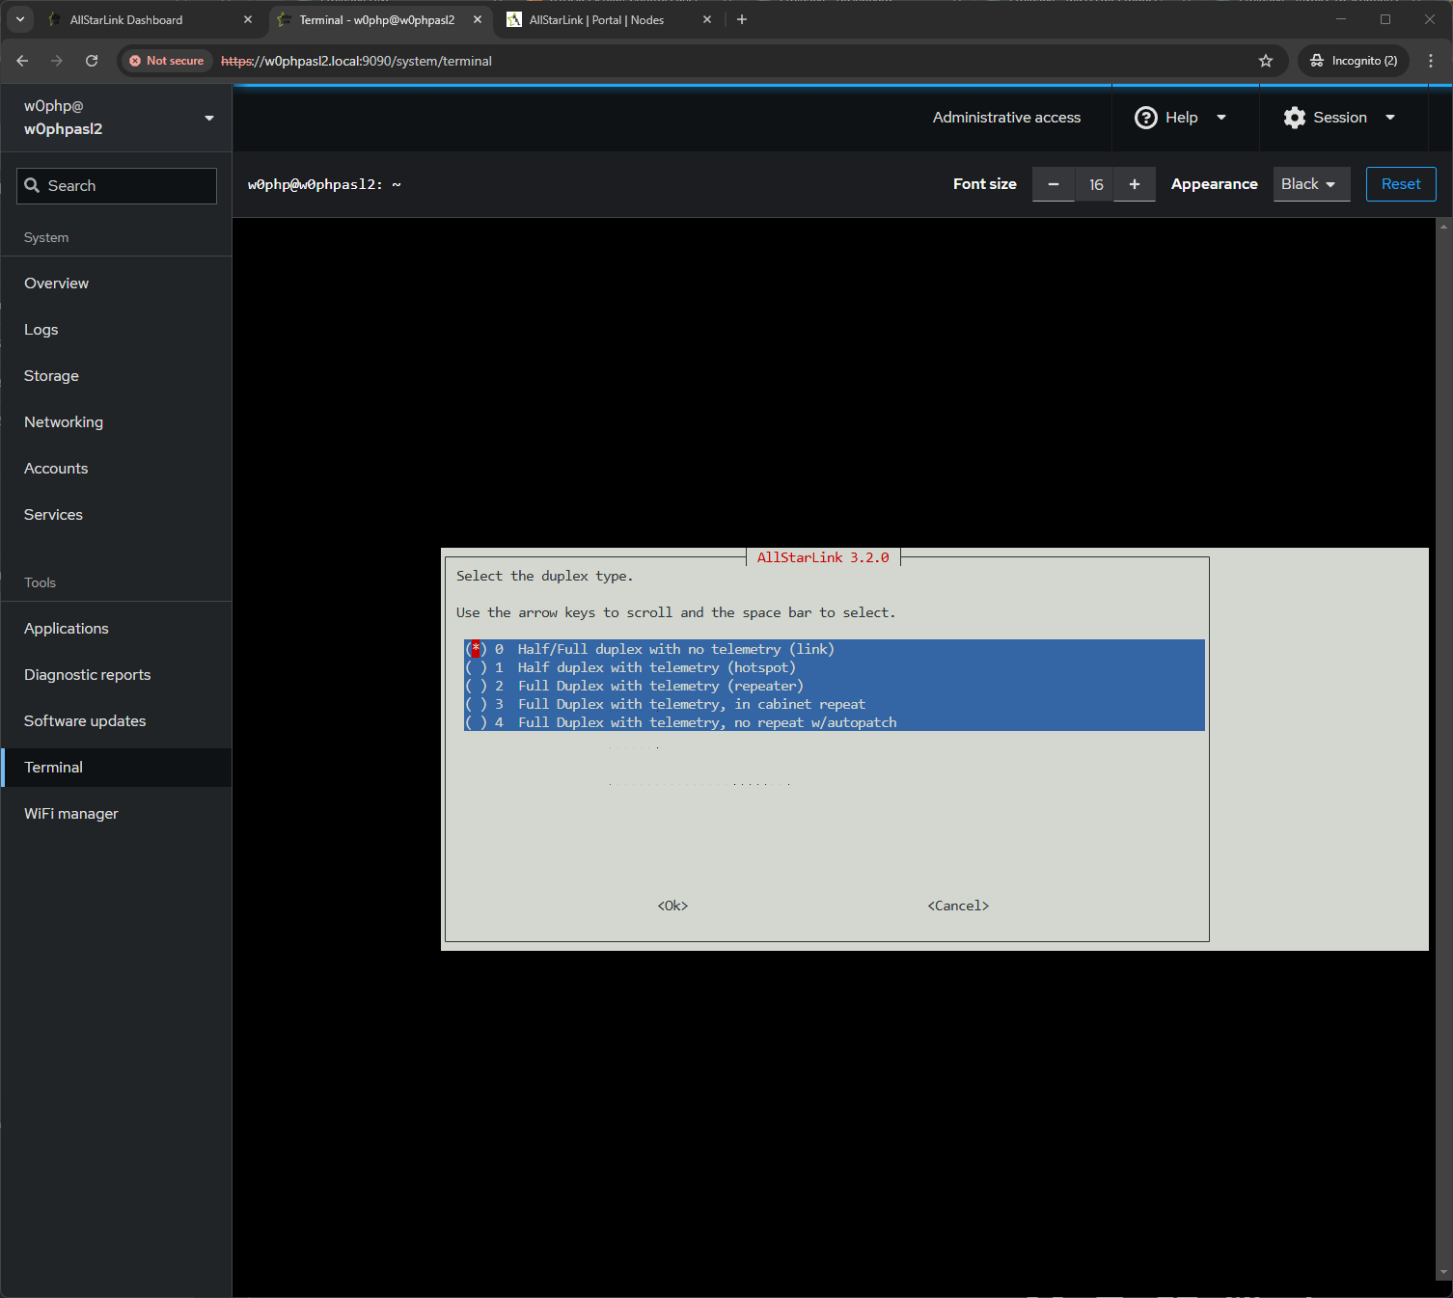Open the Chrome three-dot menu
1453x1298 pixels.
click(1431, 61)
